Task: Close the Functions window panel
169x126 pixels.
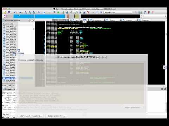Action: tap(33, 20)
